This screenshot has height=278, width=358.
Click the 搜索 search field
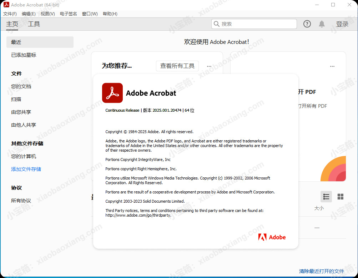click(x=255, y=24)
